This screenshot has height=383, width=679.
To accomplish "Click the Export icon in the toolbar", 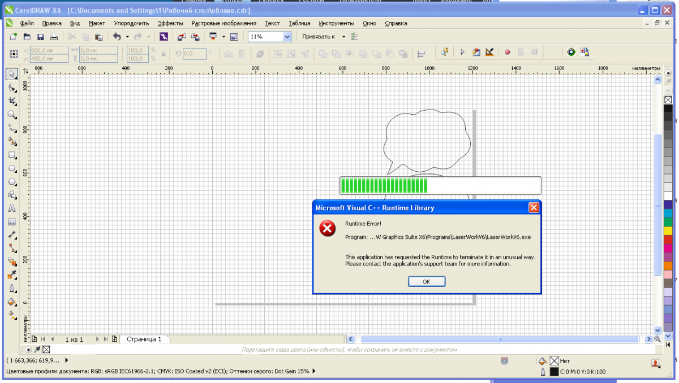I will pos(195,37).
